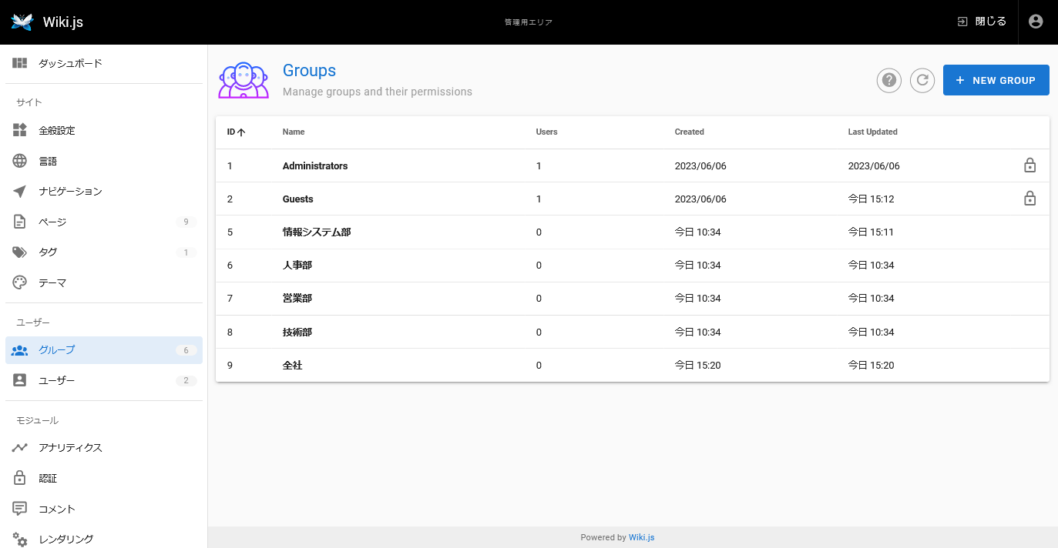Follow the Wiki.js link in footer
This screenshot has width=1058, height=548.
coord(641,537)
